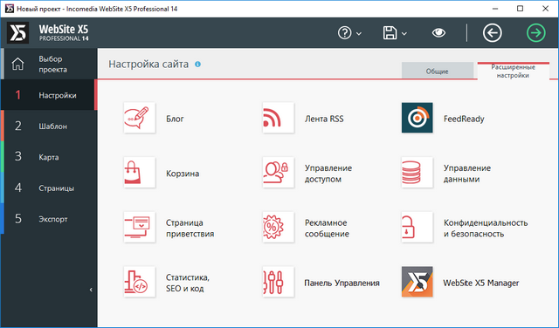The image size is (559, 328).
Task: Go back with the left arrow button
Action: pyautogui.click(x=493, y=33)
